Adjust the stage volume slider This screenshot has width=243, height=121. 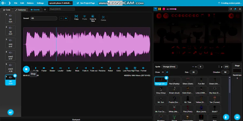click(173, 9)
